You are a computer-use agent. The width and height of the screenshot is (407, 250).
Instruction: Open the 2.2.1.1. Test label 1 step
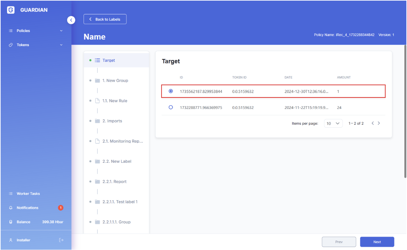[x=120, y=202]
